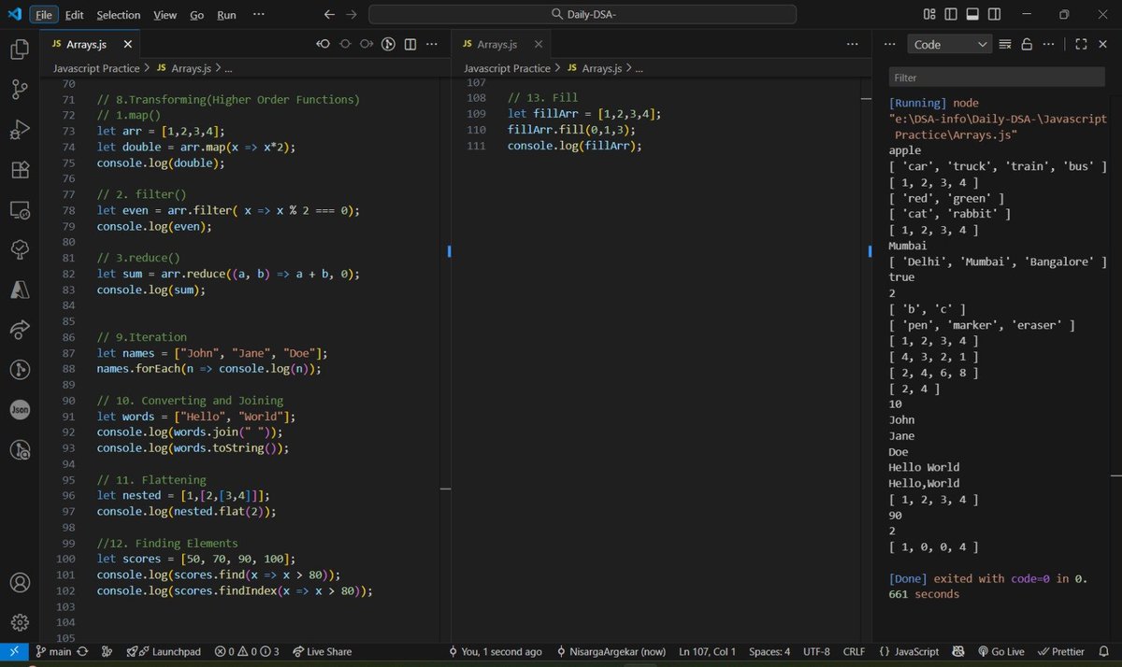Synchronize changes next to main branch

[x=82, y=651]
